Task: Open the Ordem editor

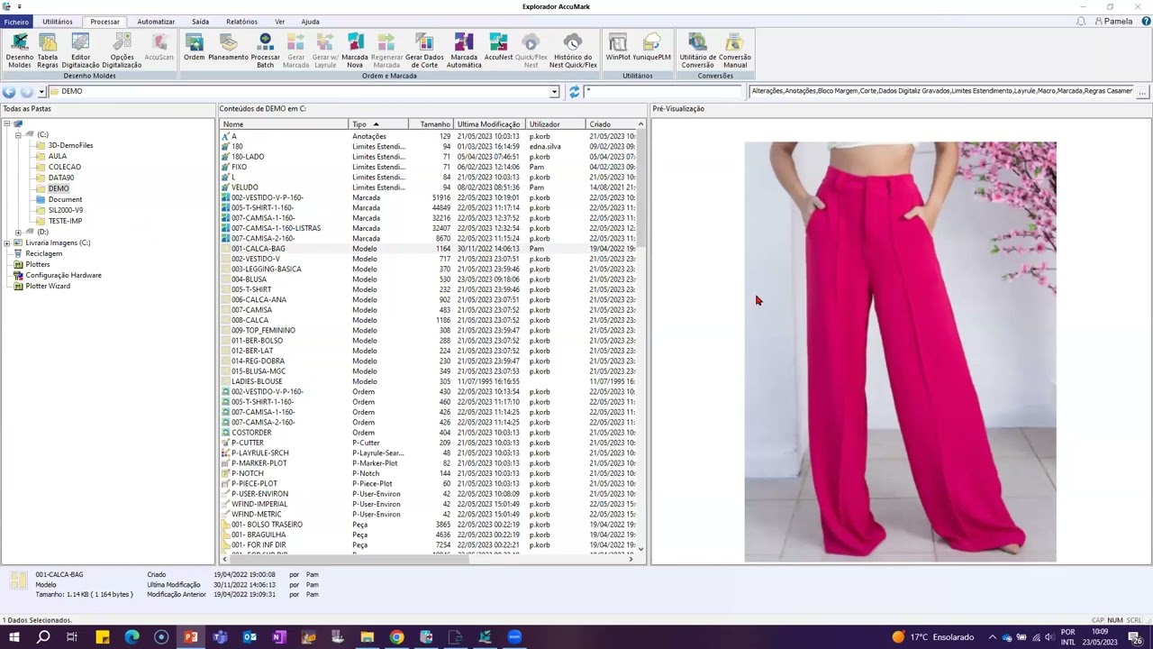Action: point(194,49)
